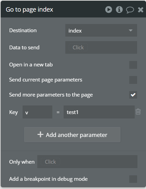This screenshot has height=189, width=146.
Task: Check Send current page parameters box
Action: coord(133,80)
